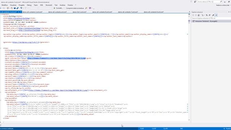Image resolution: width=231 pixels, height=130 pixels.
Task: Click the localhost/bulldog link in link tag
Action: 19,18
